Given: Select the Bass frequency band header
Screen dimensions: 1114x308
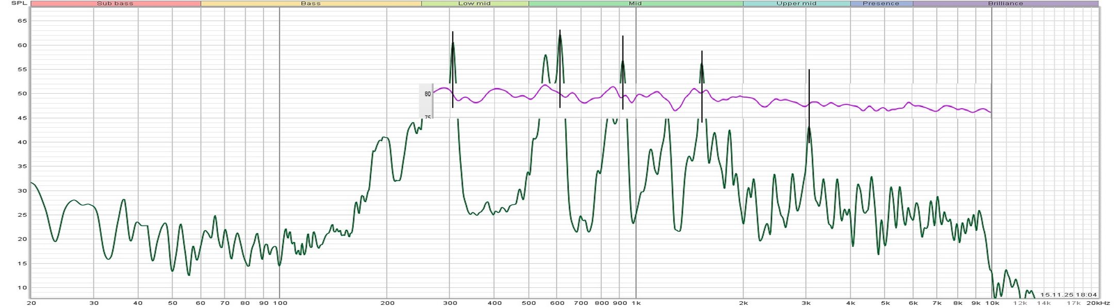Looking at the screenshot, I should (310, 4).
